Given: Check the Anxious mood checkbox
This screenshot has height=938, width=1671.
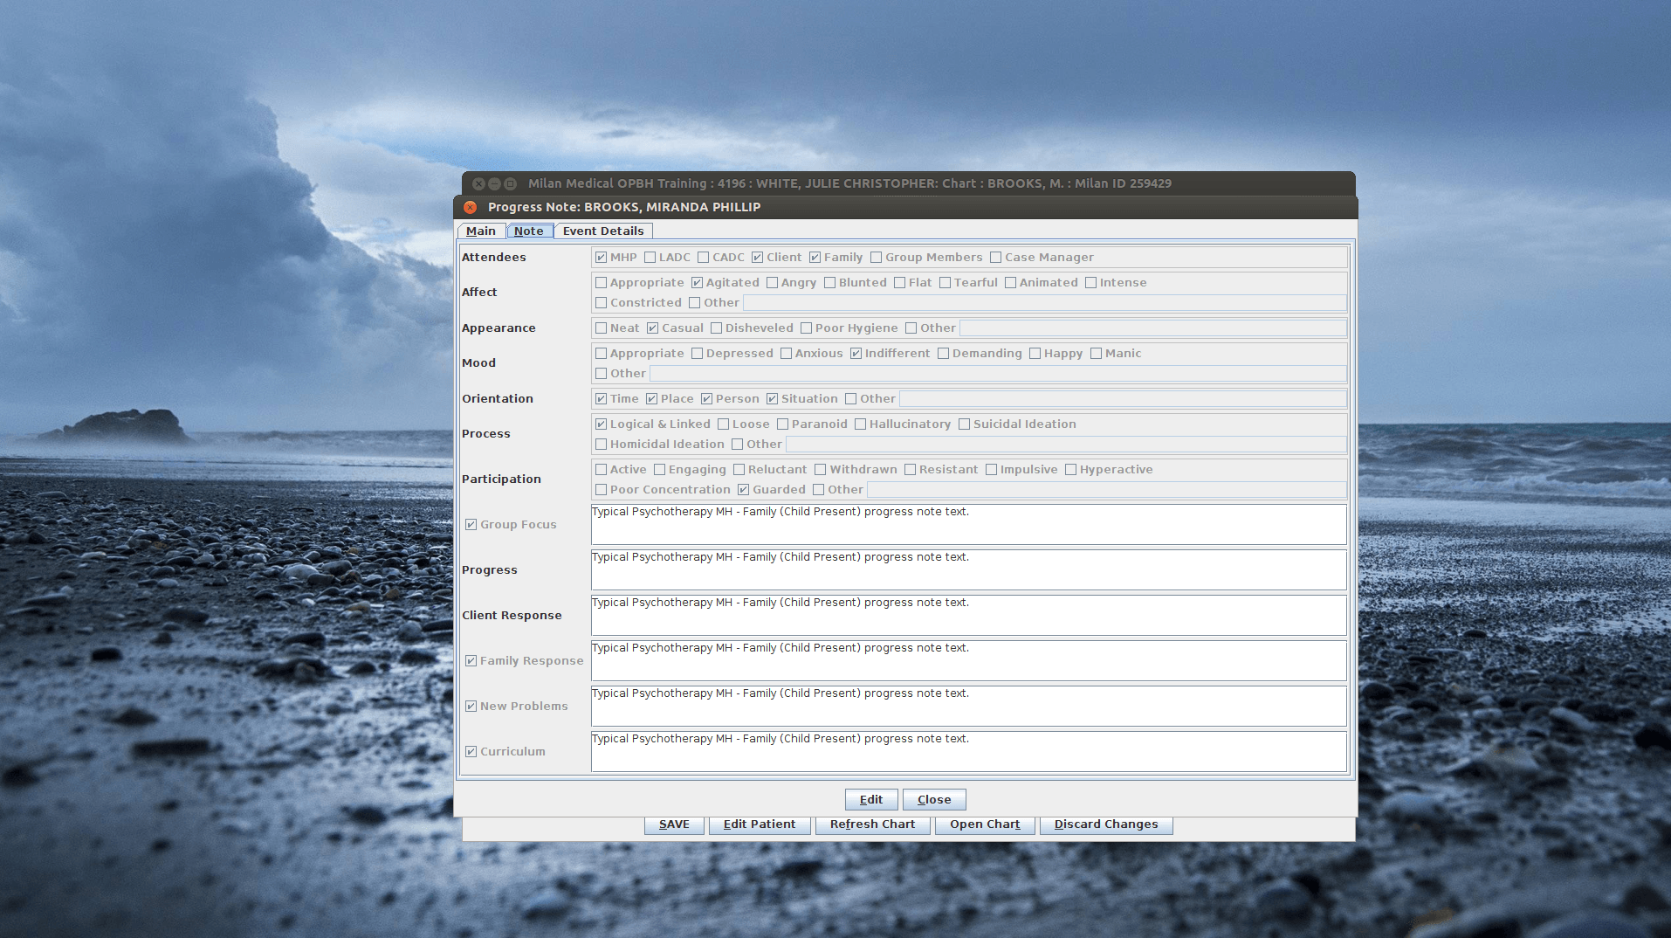Looking at the screenshot, I should pyautogui.click(x=786, y=353).
